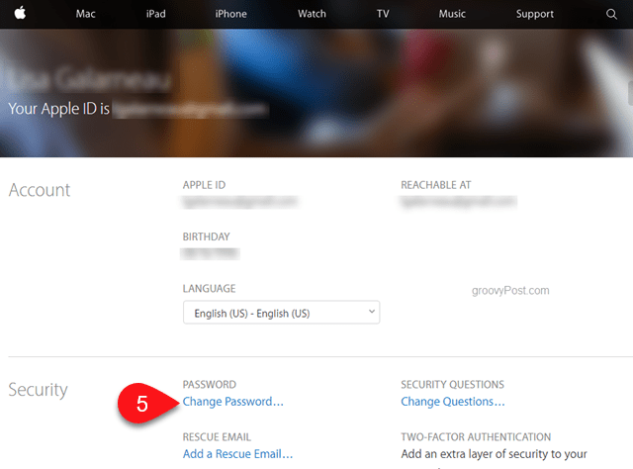Open the Language dropdown

coord(281,313)
